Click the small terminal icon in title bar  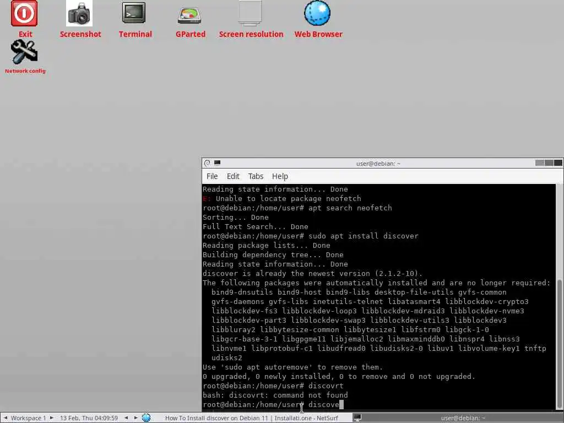[217, 162]
